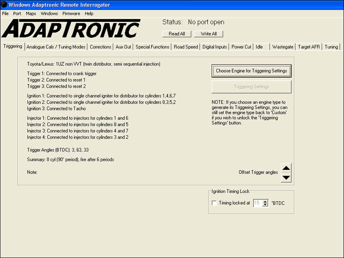Viewport: 344px width, 258px height.
Task: Switch to the Tuning tab
Action: tap(331, 47)
